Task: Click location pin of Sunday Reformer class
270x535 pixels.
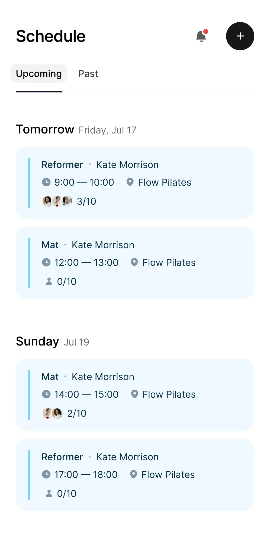Action: pyautogui.click(x=134, y=474)
